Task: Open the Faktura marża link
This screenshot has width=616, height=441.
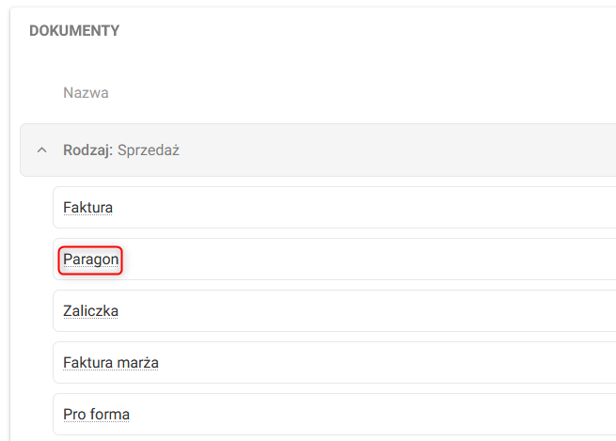Action: [x=110, y=362]
